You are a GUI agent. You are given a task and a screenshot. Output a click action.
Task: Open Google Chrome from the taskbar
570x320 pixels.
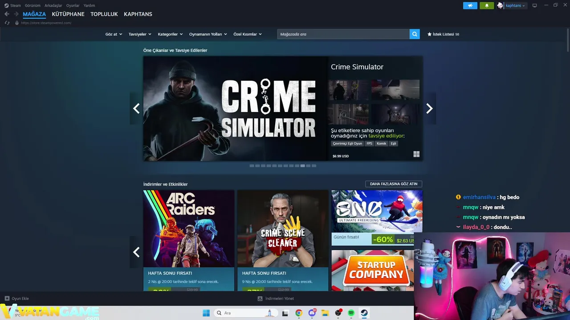coord(299,313)
